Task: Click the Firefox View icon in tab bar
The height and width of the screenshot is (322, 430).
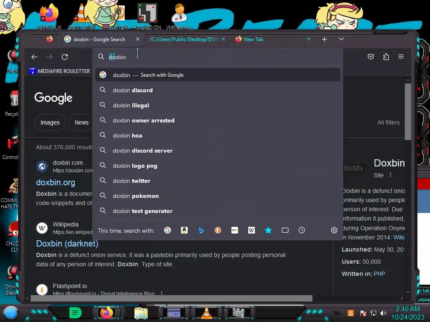Action: click(50, 39)
